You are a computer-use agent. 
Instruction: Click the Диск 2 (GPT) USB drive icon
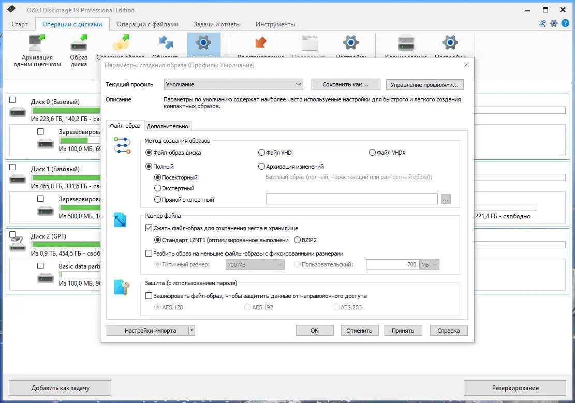click(x=18, y=244)
